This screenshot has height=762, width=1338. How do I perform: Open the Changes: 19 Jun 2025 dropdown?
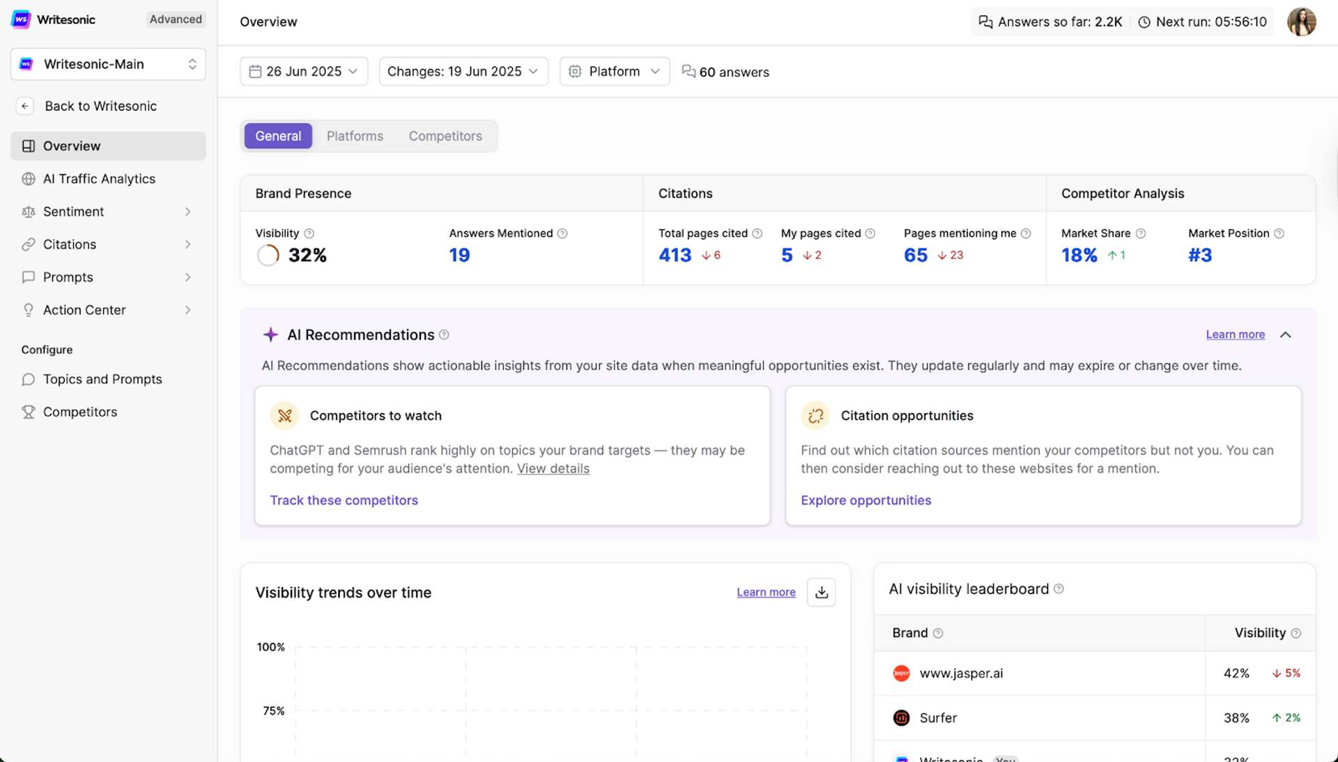click(x=463, y=71)
